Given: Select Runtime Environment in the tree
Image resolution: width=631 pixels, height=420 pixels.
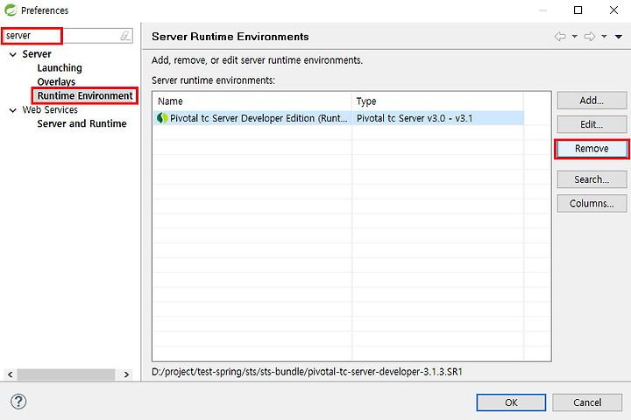Looking at the screenshot, I should coord(85,95).
